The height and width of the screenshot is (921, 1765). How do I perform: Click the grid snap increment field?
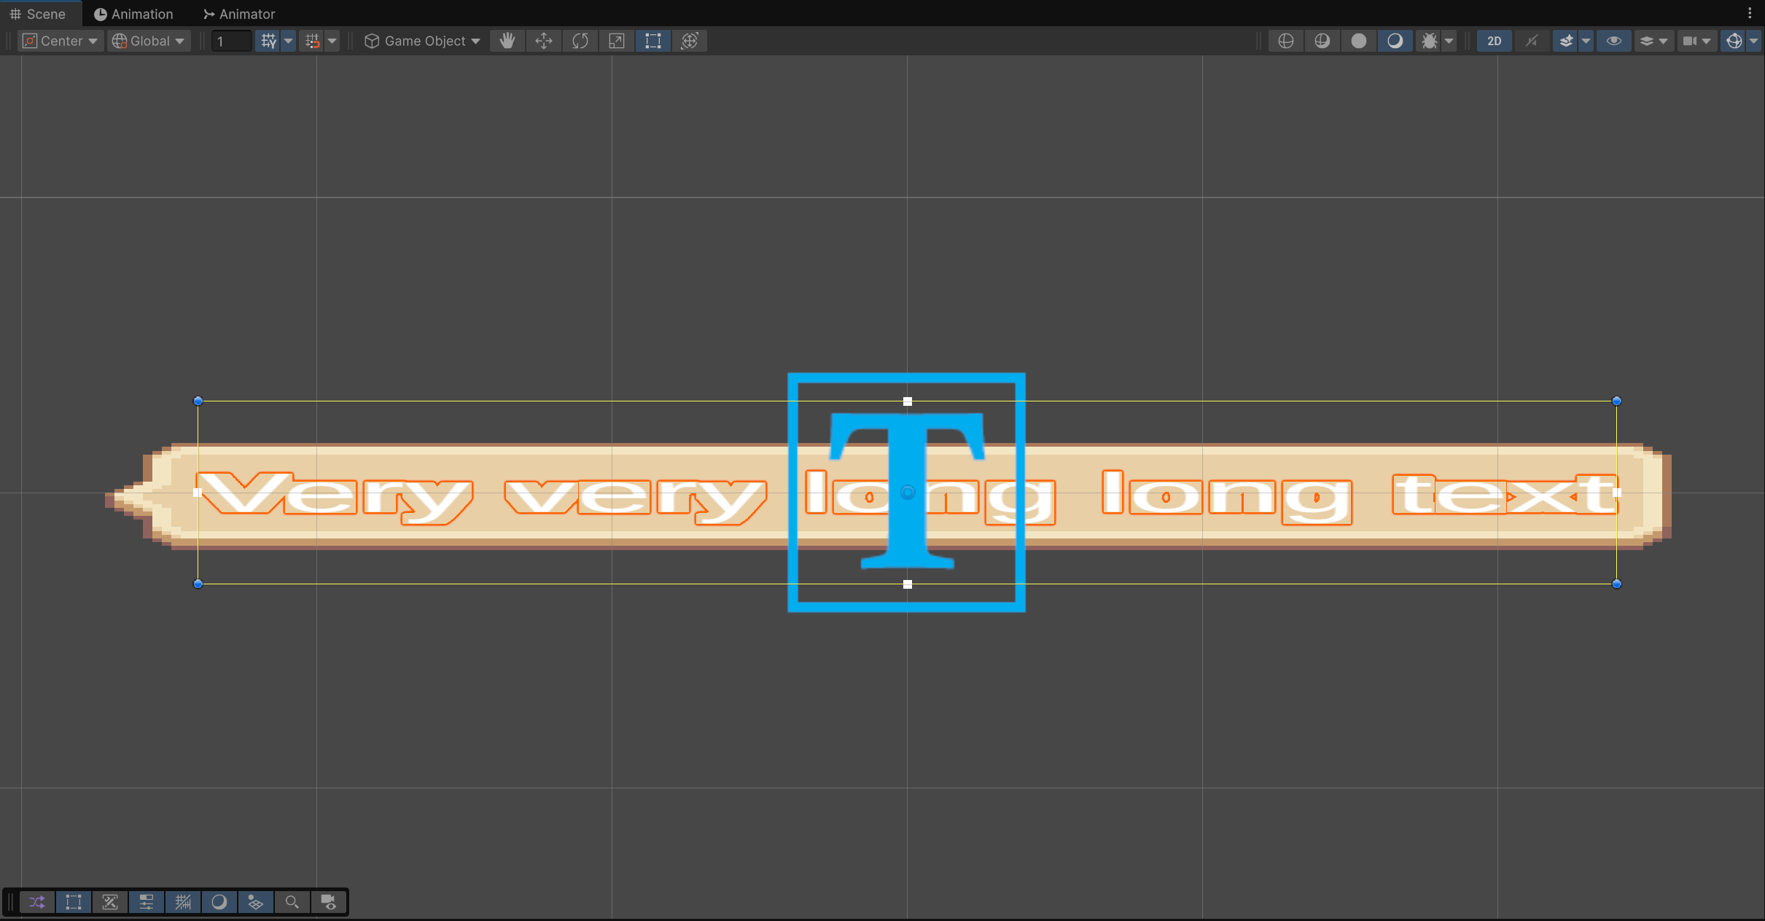coord(231,41)
